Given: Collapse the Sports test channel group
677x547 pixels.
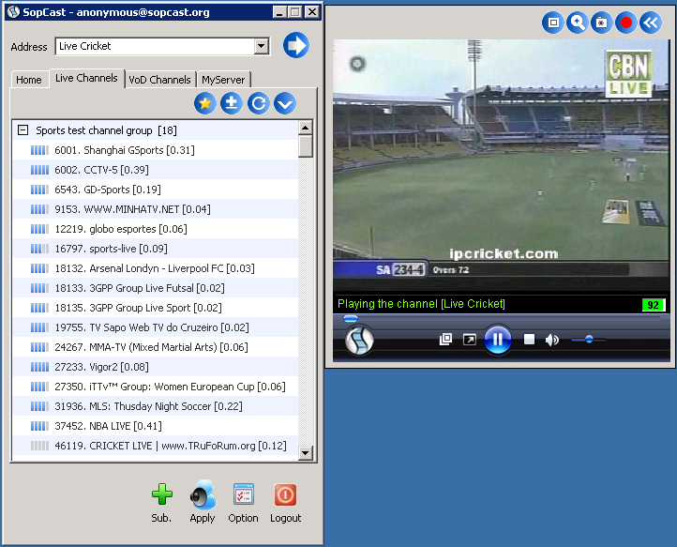Looking at the screenshot, I should 23,130.
